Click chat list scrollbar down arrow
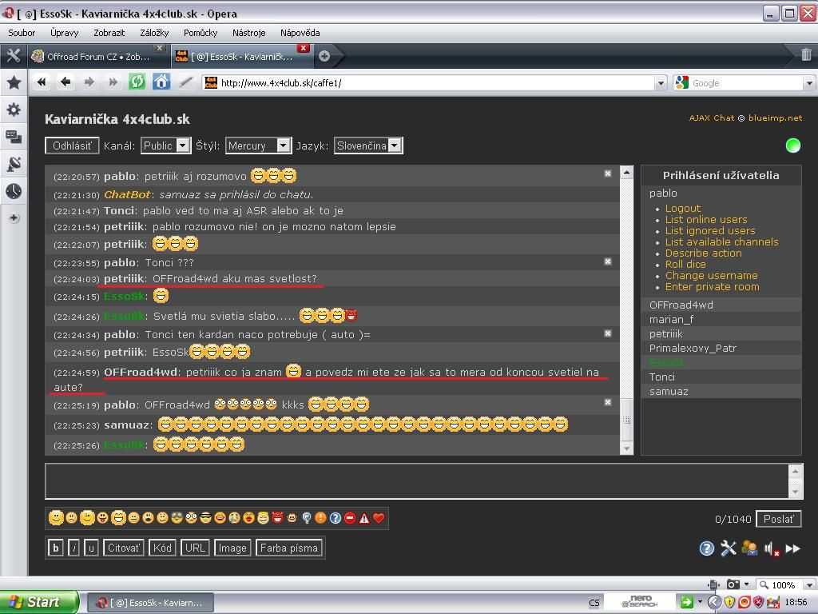This screenshot has width=818, height=614. point(626,448)
